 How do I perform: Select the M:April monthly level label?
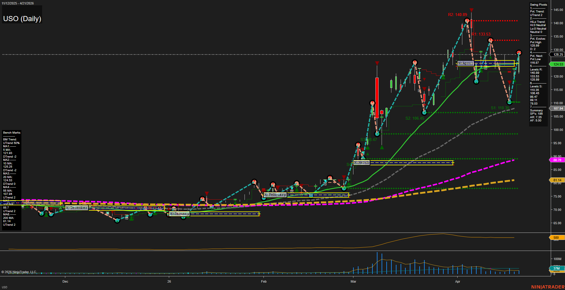coord(465,63)
